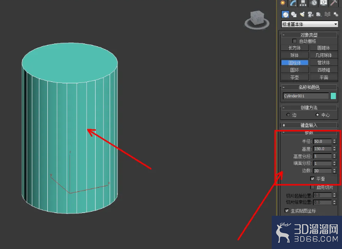Click the 圆锥体 cone button

(324, 48)
